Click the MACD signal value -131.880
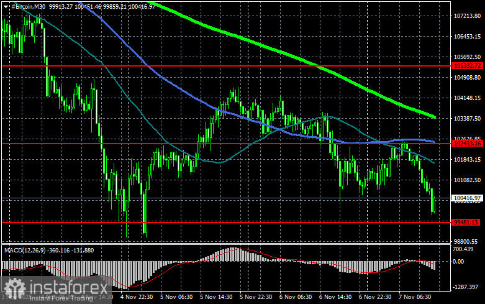Viewport: 485px width, 304px height. tap(83, 250)
